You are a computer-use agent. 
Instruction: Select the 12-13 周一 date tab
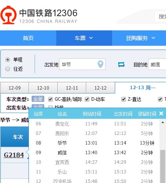point(143,88)
